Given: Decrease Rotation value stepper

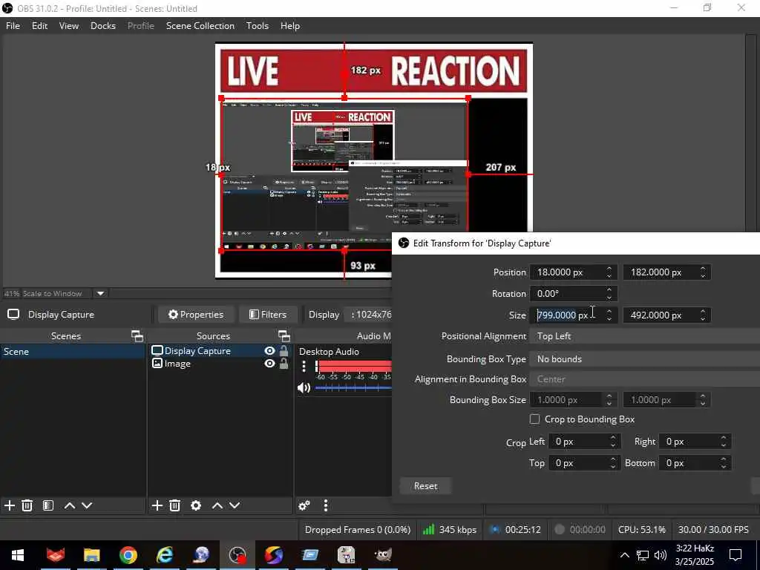Looking at the screenshot, I should pos(609,297).
